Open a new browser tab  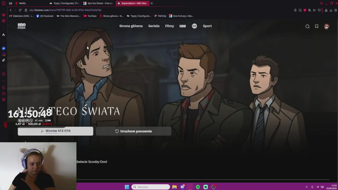[x=152, y=3]
